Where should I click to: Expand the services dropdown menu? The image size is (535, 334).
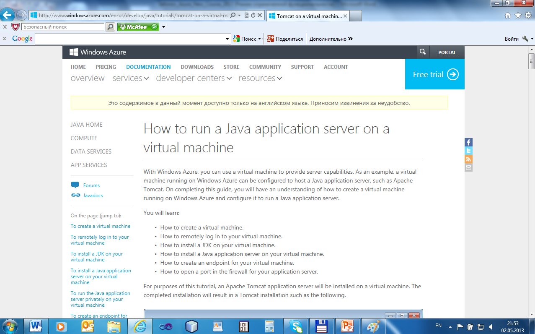(x=131, y=78)
